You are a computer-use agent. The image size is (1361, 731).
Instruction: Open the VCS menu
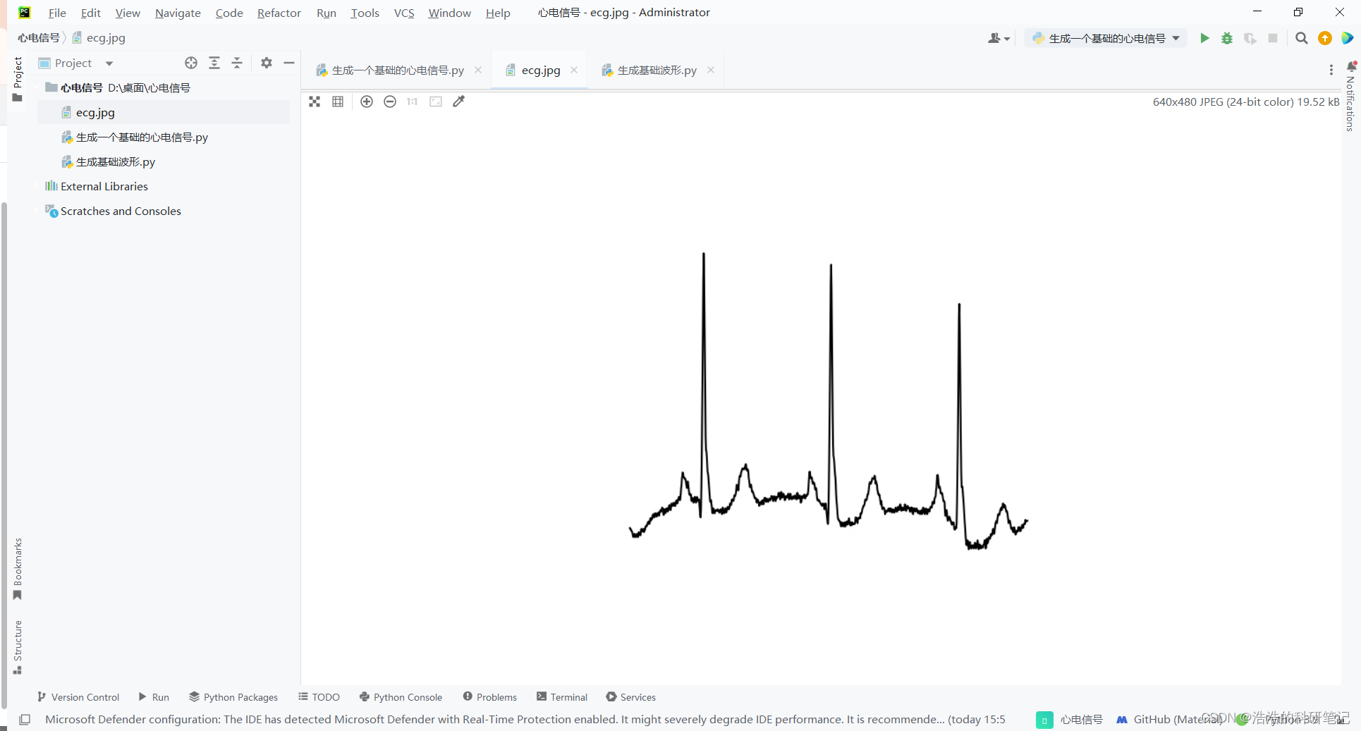[x=404, y=13]
